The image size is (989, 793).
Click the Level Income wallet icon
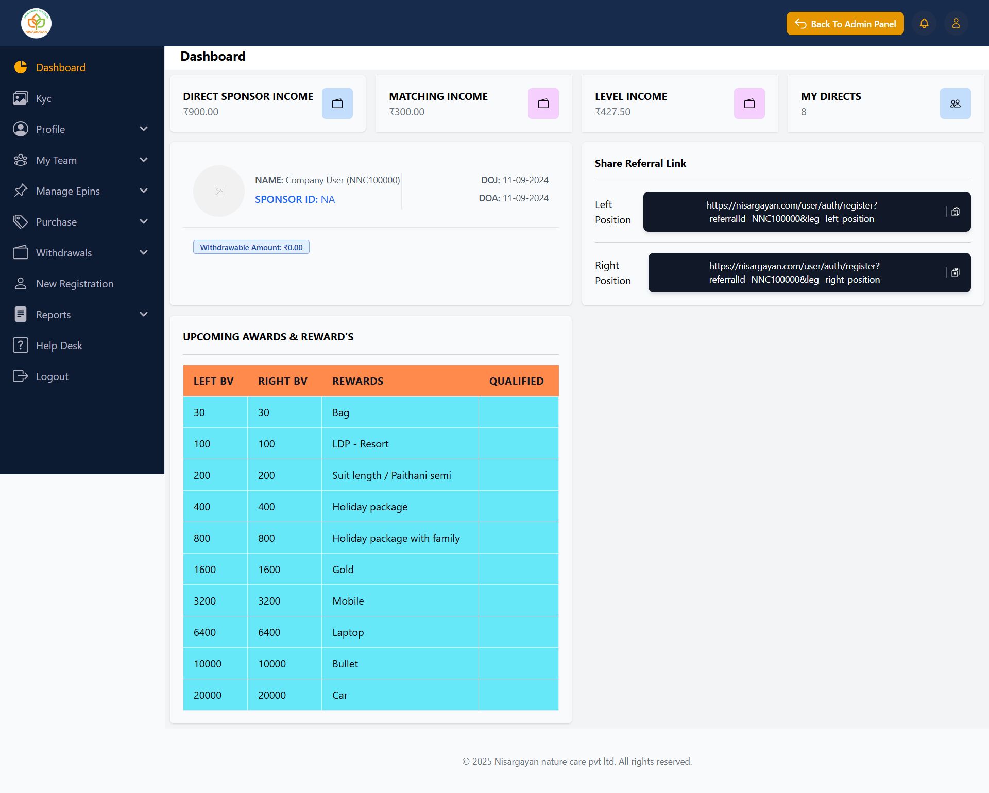749,104
